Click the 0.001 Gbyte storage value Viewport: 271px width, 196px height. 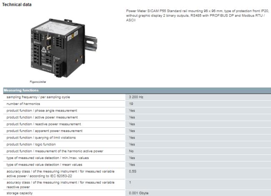pyautogui.click(x=139, y=193)
